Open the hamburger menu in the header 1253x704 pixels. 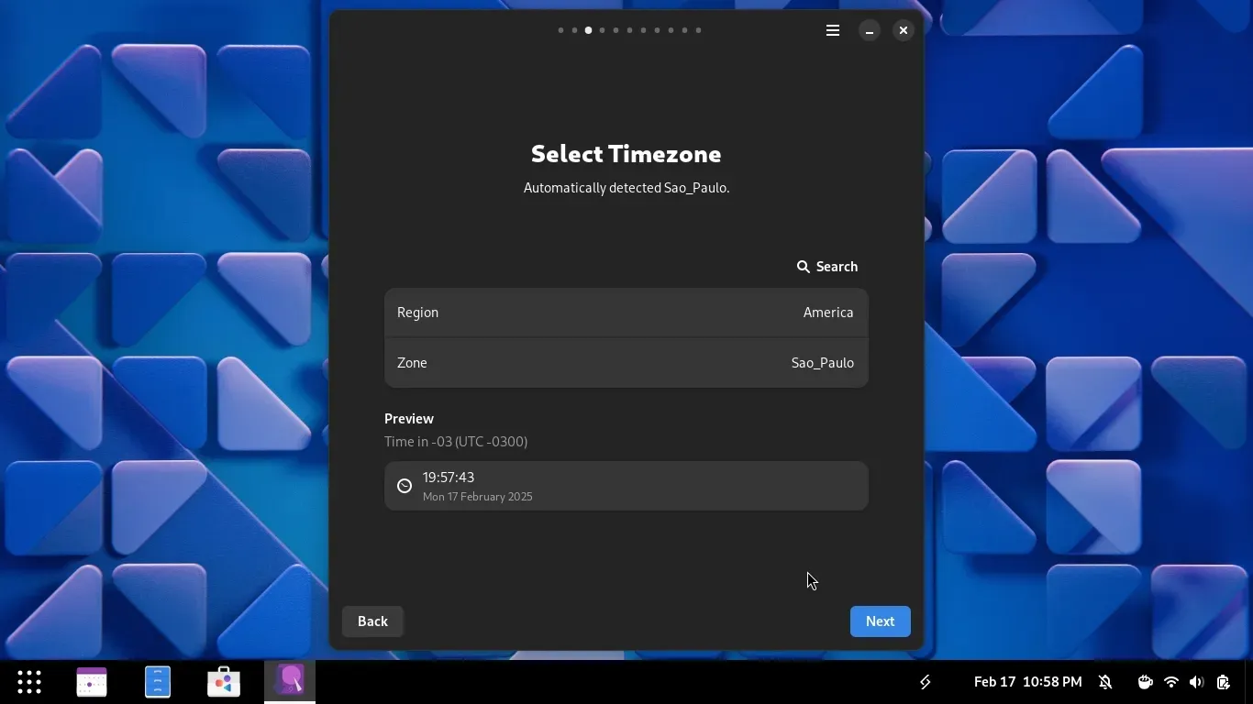(833, 30)
